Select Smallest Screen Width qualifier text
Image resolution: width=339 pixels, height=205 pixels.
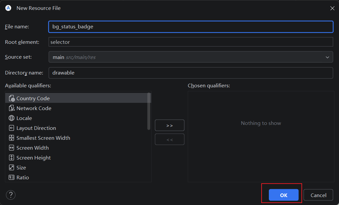click(43, 138)
